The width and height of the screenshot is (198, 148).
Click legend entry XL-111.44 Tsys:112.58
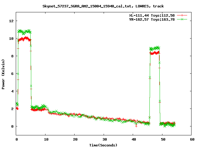(x=152, y=15)
